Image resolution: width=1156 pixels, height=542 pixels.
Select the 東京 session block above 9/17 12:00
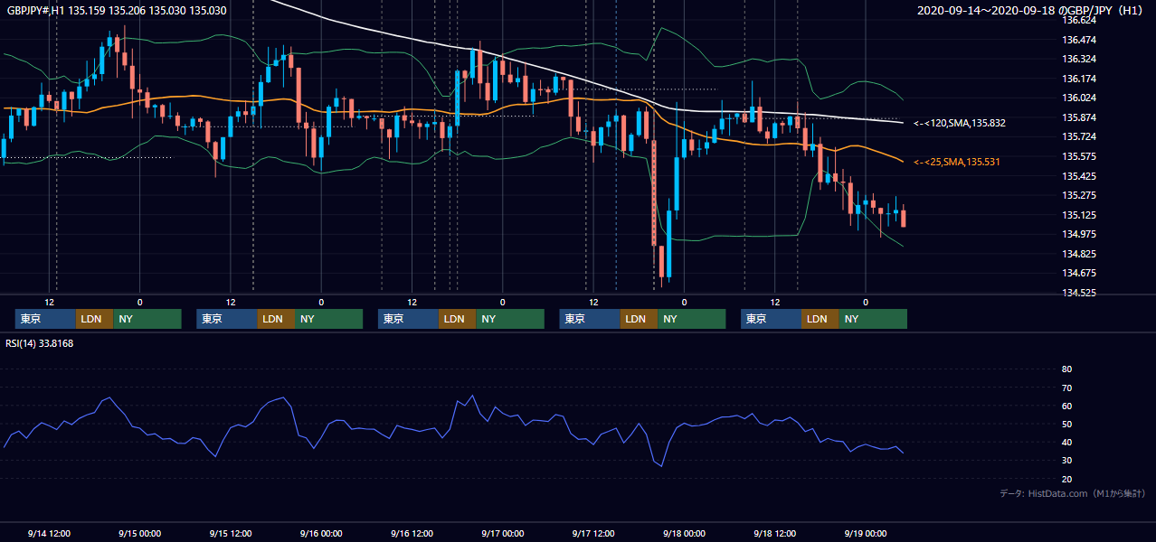[590, 319]
